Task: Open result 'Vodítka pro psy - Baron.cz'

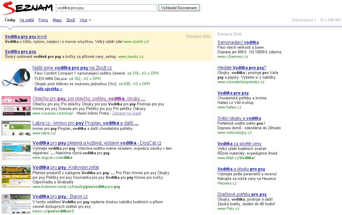Action: pos(60,197)
